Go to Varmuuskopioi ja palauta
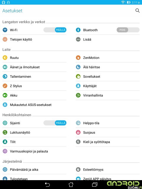This screenshot has height=189, width=142. click(x=34, y=151)
